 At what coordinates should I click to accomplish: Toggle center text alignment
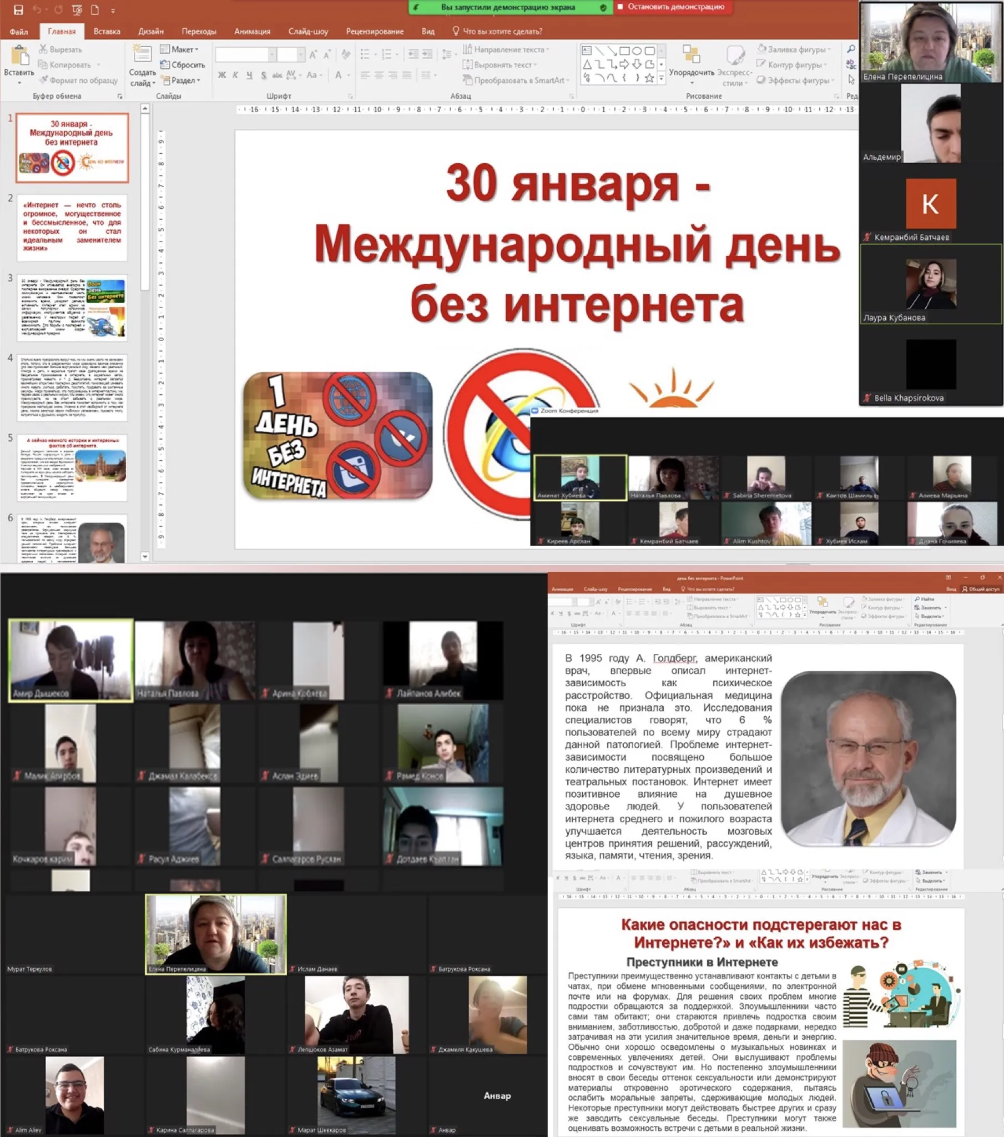[379, 74]
